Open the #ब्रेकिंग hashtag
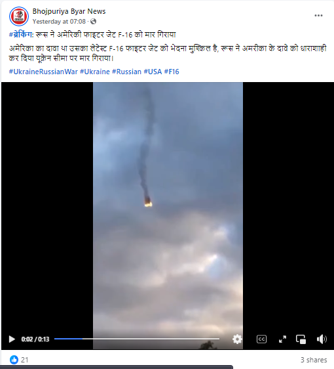 click(21, 35)
